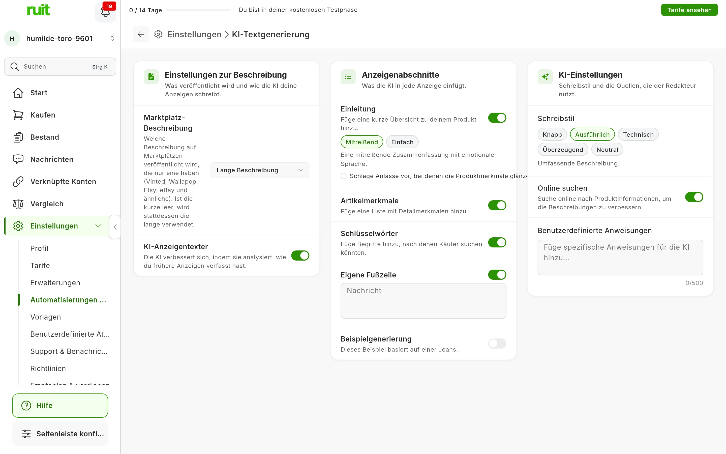Screen dimensions: 726x454
Task: Open the Lange Beschreibung dropdown
Action: click(x=260, y=170)
